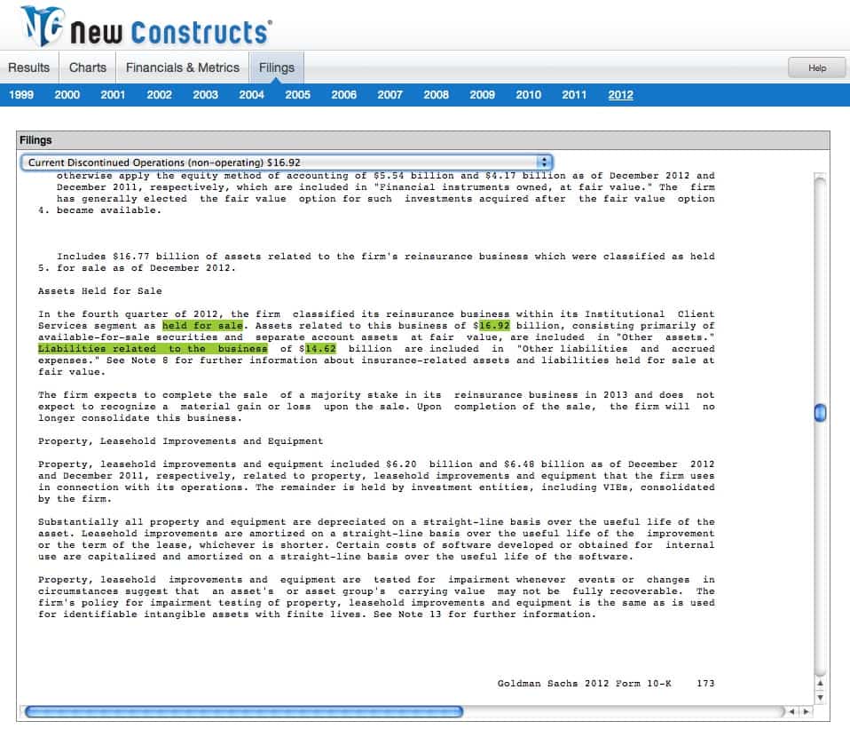The width and height of the screenshot is (850, 729).
Task: Go to the 2001 filings year
Action: [113, 95]
